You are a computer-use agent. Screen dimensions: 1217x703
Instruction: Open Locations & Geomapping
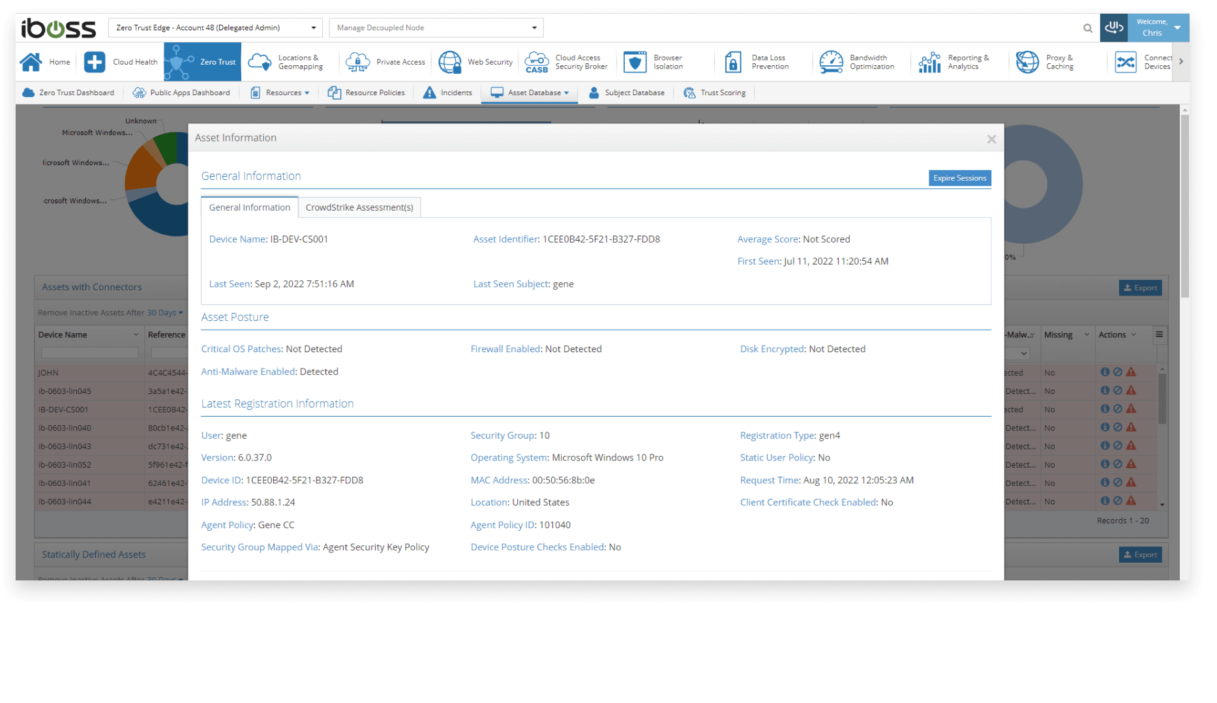click(286, 62)
